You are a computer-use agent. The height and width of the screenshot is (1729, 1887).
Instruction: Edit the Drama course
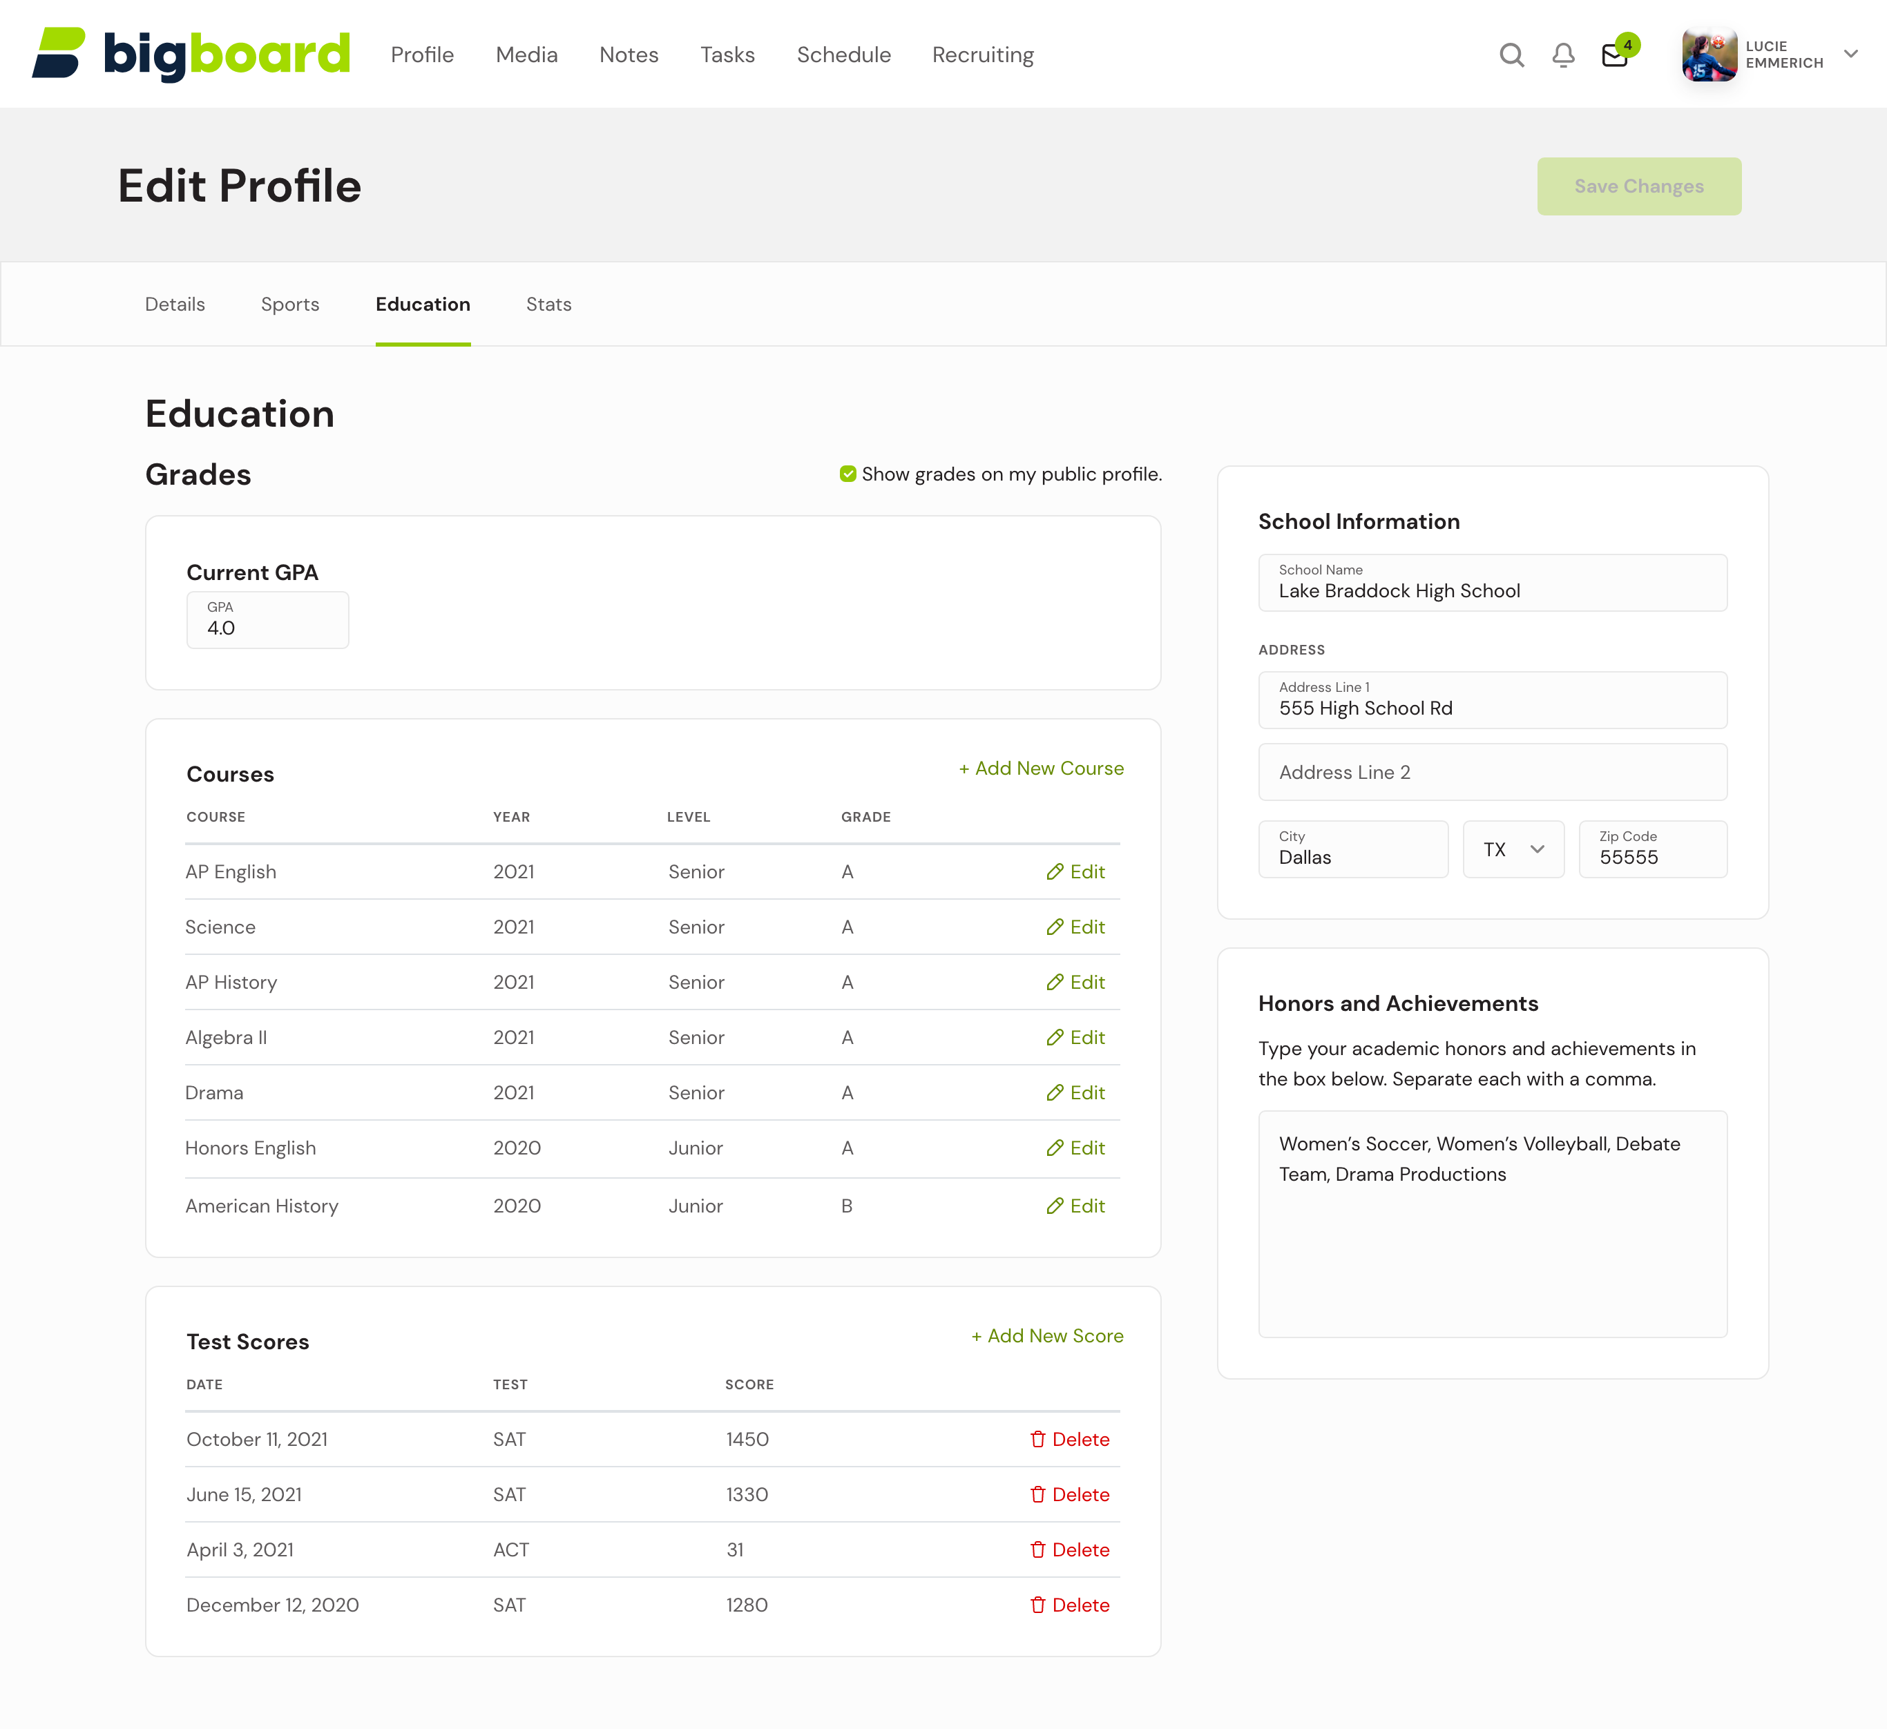tap(1075, 1093)
